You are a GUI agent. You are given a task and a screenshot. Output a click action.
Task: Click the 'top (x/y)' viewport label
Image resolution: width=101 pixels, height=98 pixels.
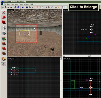[x=66, y=10]
